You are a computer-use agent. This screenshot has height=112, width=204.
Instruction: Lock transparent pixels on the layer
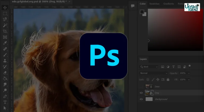(x=148, y=80)
